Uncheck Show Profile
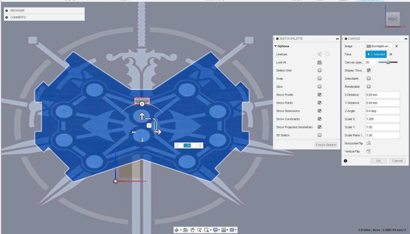 pyautogui.click(x=320, y=95)
